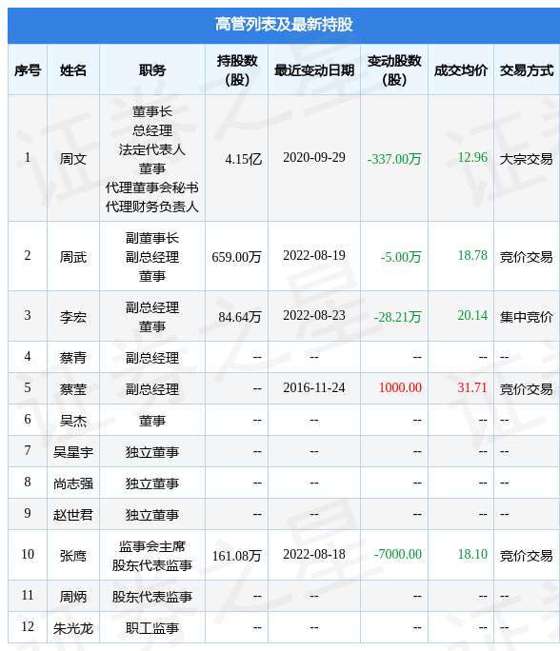
Task: Select the date 2022-08-19 for 周武
Action: (314, 256)
